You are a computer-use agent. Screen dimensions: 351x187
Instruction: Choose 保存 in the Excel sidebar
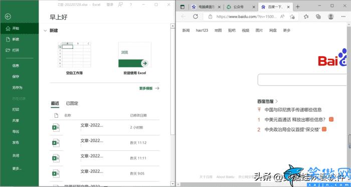click(16, 77)
